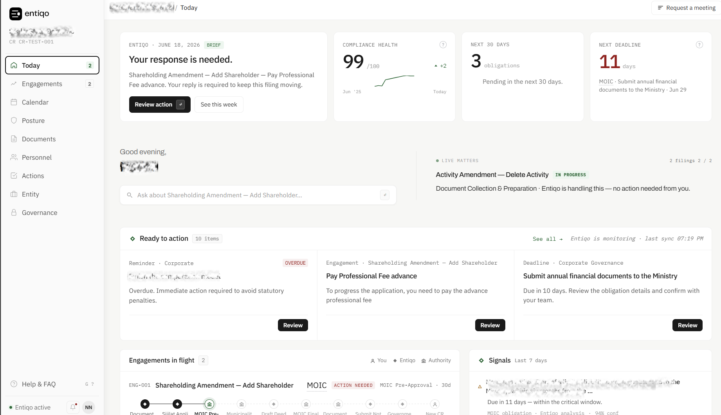The width and height of the screenshot is (721, 415).
Task: Click the Signals warning triangle icon
Action: click(480, 387)
